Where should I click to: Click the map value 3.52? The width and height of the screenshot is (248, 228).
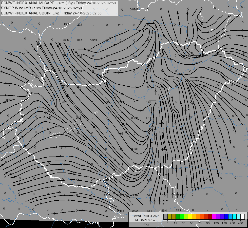[106, 195]
